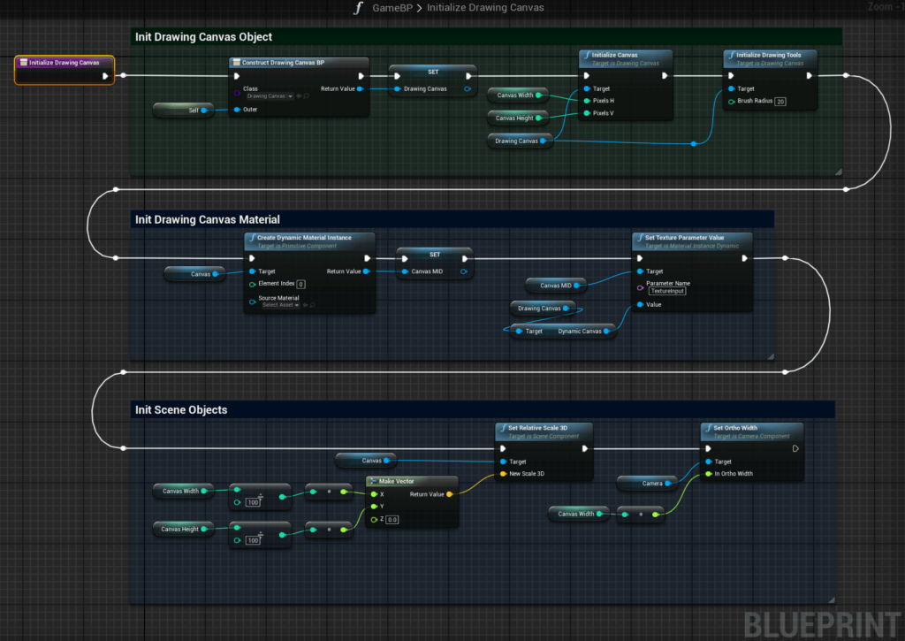
Task: Click the Set Ortho Width output execution pin
Action: 795,448
